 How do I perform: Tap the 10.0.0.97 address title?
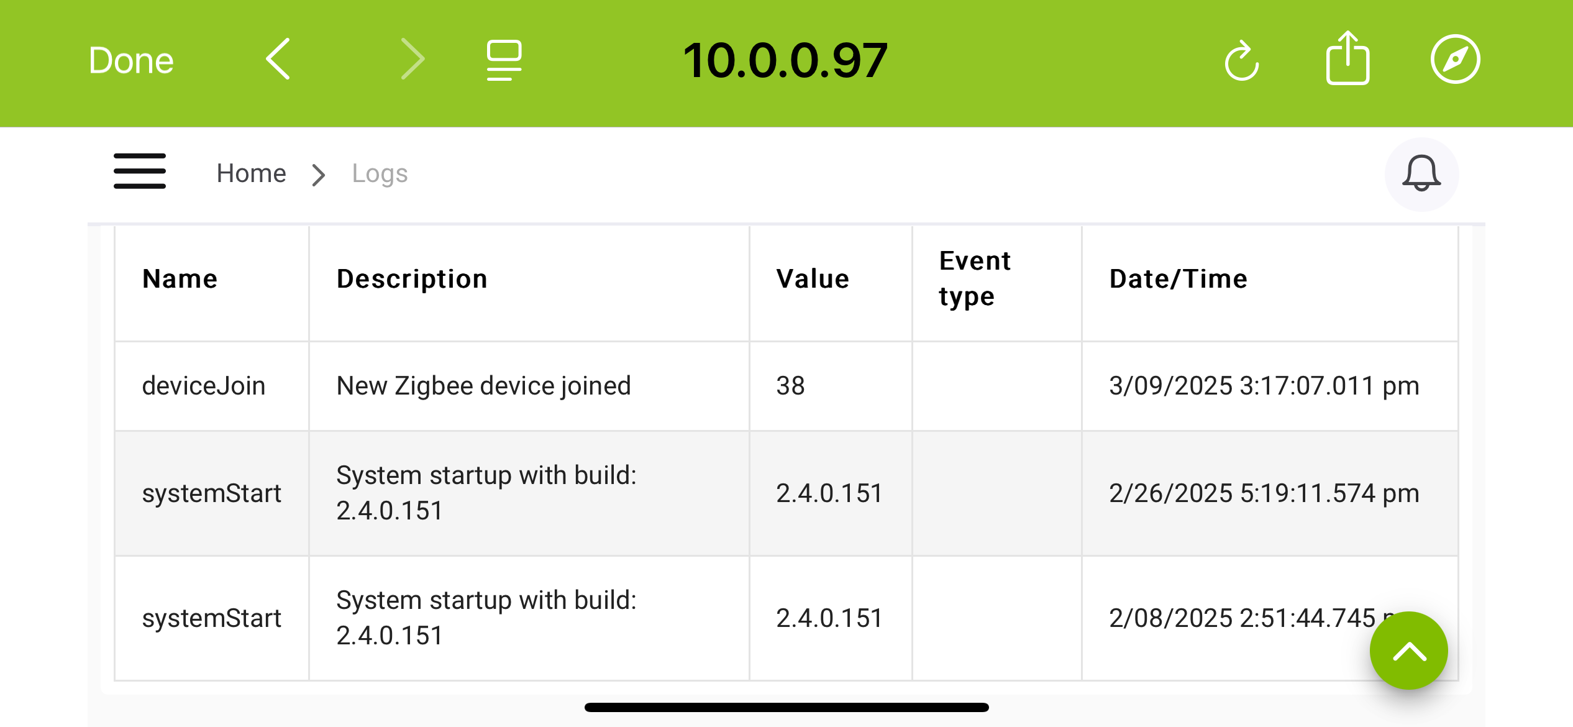point(785,60)
